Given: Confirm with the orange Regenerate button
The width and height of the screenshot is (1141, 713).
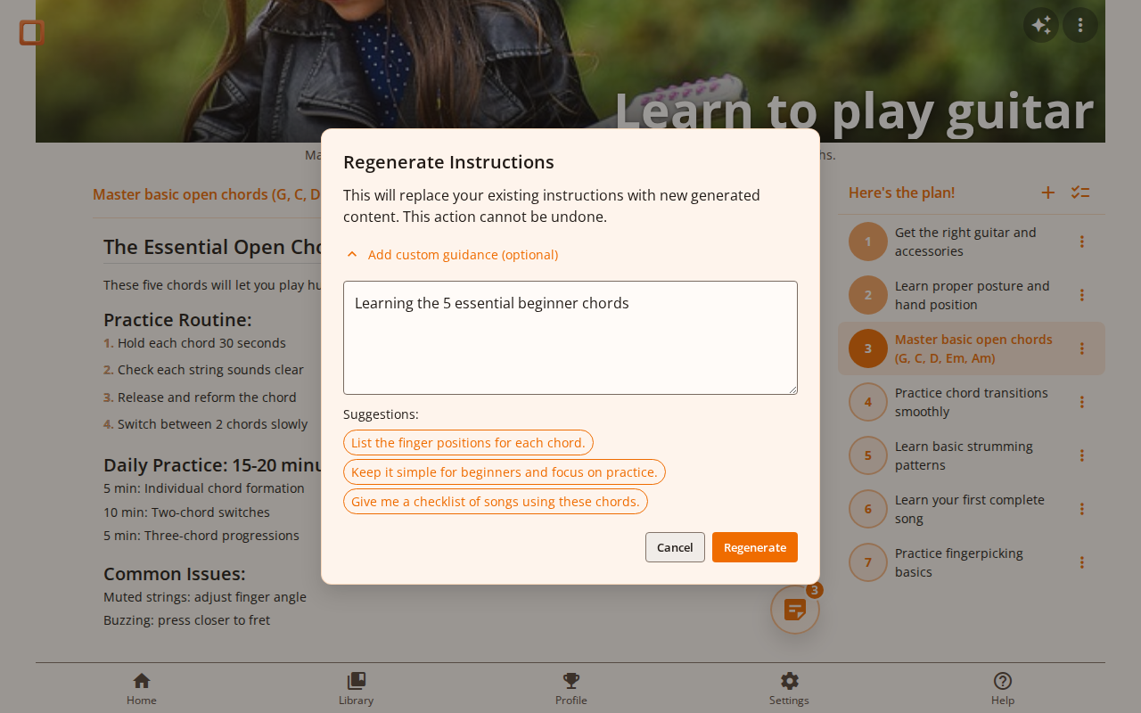Looking at the screenshot, I should click(x=755, y=547).
